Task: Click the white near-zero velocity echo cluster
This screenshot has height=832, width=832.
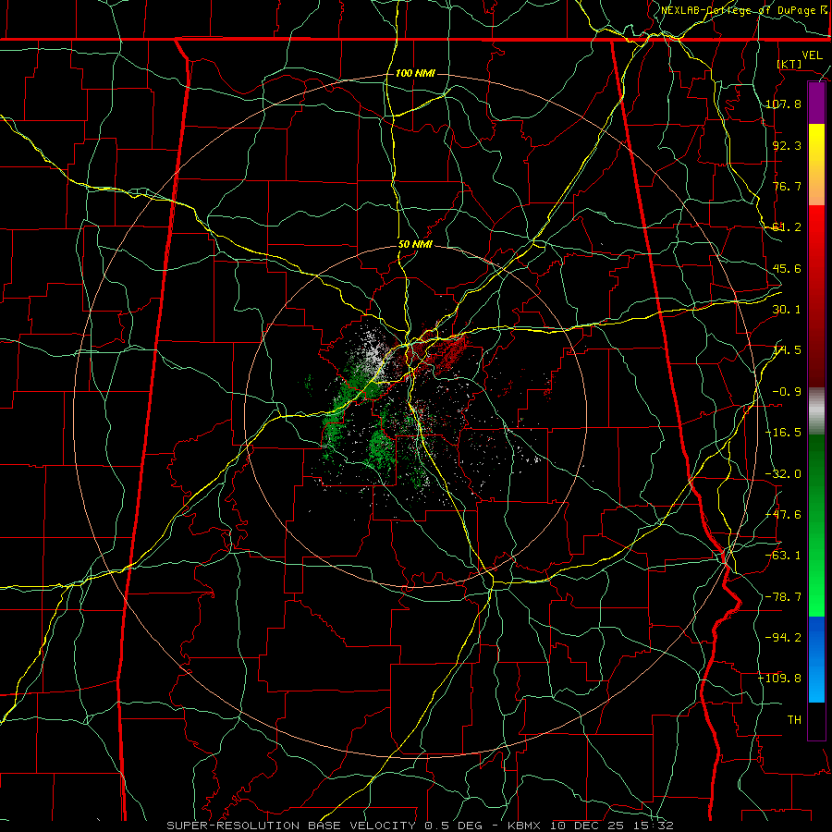Action: point(374,353)
